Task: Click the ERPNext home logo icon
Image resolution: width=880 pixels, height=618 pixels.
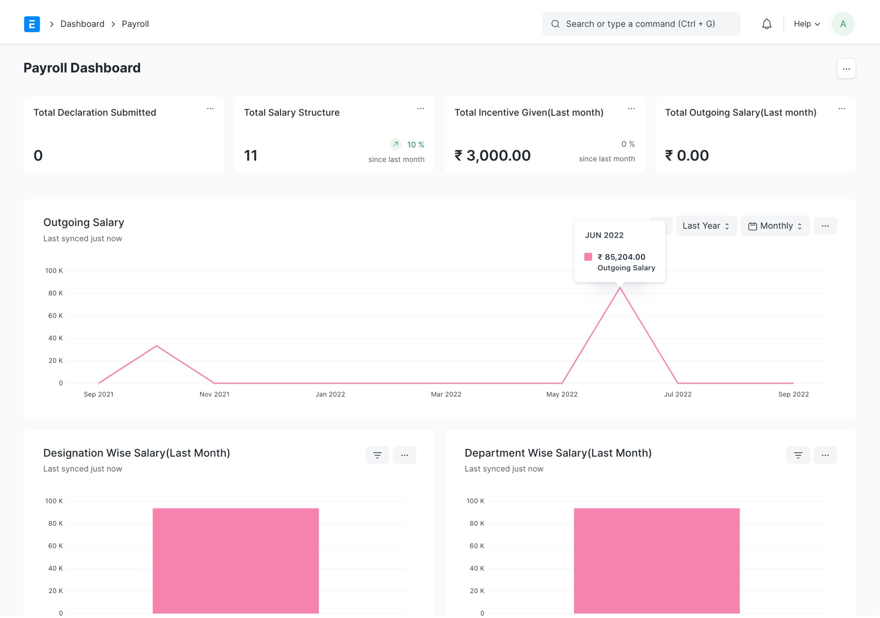Action: click(32, 24)
